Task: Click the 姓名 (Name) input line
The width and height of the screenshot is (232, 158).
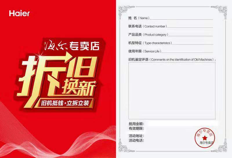Action: 182,18
